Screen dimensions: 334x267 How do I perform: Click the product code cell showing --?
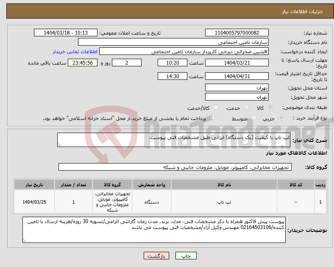coord(296,202)
